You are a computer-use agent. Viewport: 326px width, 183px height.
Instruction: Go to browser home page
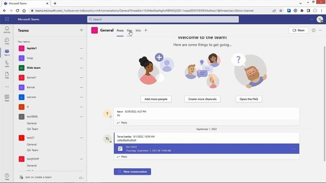(24, 11)
